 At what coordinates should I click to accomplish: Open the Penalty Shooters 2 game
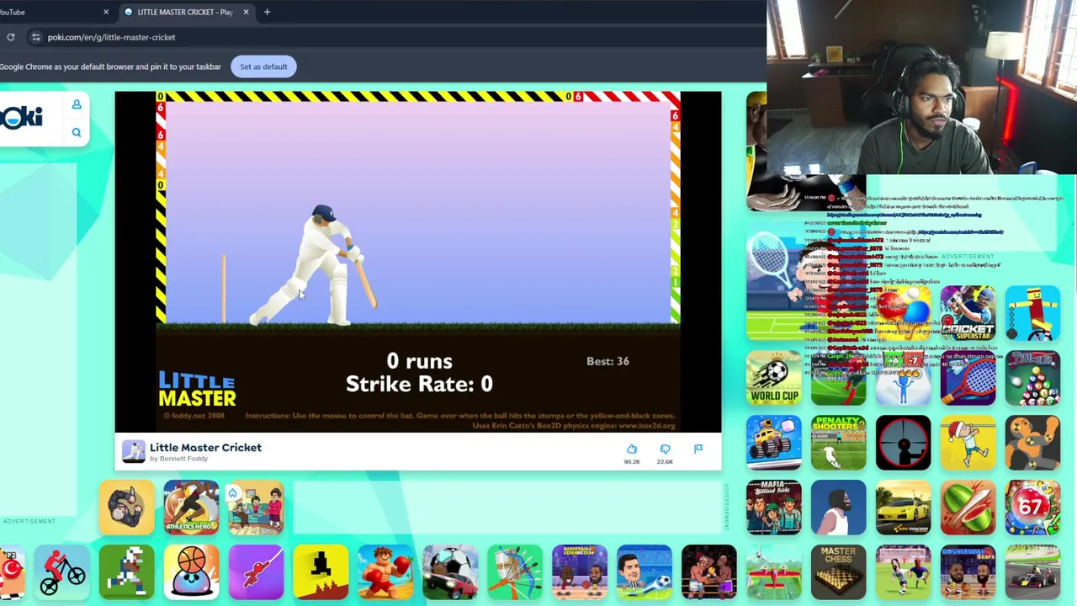coord(839,443)
